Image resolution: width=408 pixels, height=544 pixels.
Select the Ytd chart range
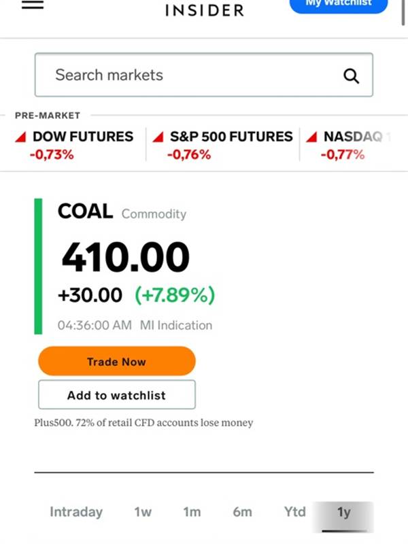(294, 512)
